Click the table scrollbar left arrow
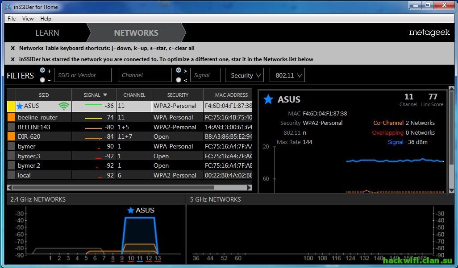The height and width of the screenshot is (268, 458). (10, 187)
